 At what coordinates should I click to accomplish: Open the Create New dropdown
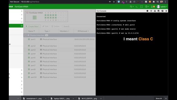point(32,26)
